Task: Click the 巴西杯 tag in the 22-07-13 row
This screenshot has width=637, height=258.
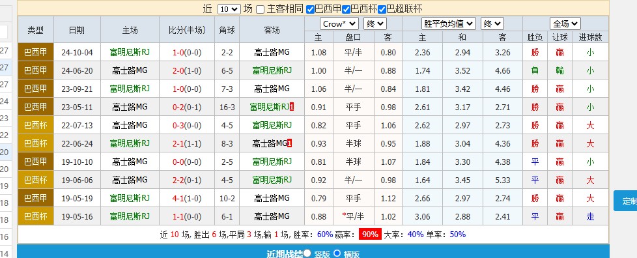Action: coord(36,126)
